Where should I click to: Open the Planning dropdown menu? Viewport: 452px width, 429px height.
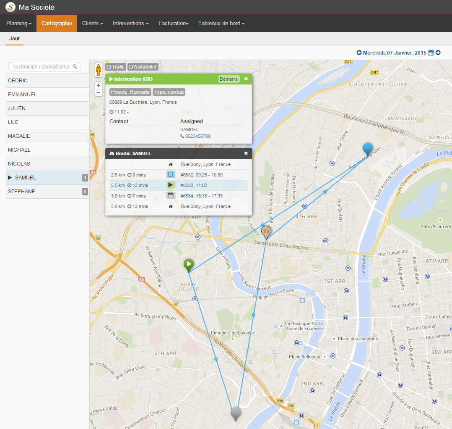pyautogui.click(x=18, y=23)
